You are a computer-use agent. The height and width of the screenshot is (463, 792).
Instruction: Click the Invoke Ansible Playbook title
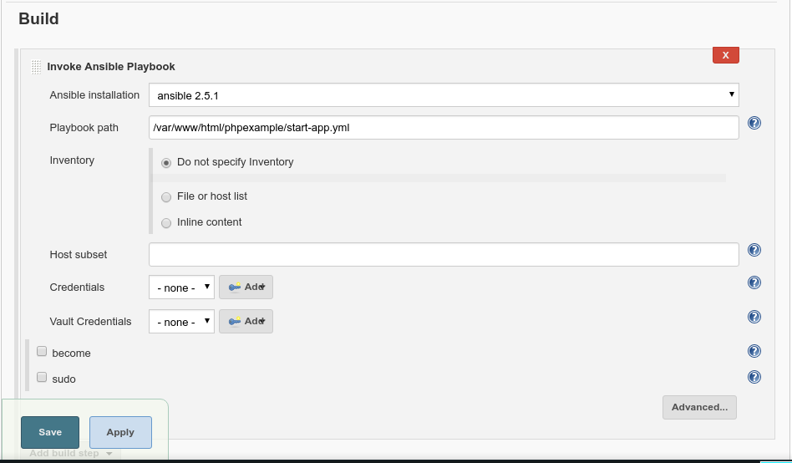(x=110, y=67)
